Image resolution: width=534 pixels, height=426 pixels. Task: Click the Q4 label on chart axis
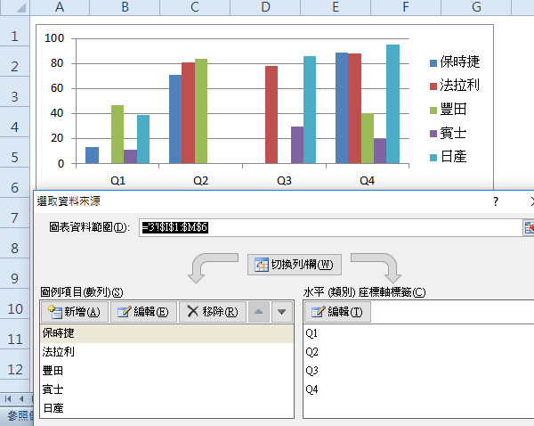[367, 180]
